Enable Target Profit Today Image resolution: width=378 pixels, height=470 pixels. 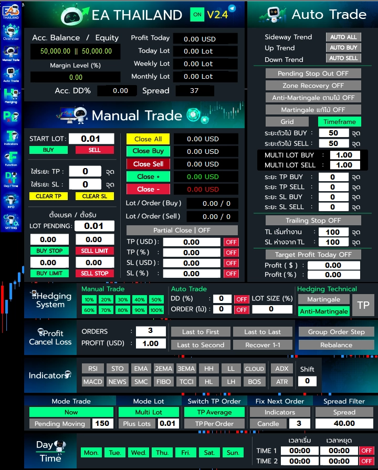[313, 255]
